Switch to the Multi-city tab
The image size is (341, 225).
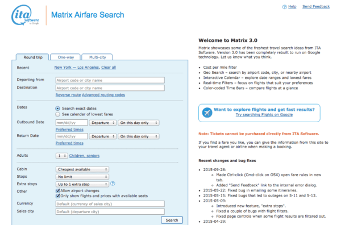[x=97, y=57]
